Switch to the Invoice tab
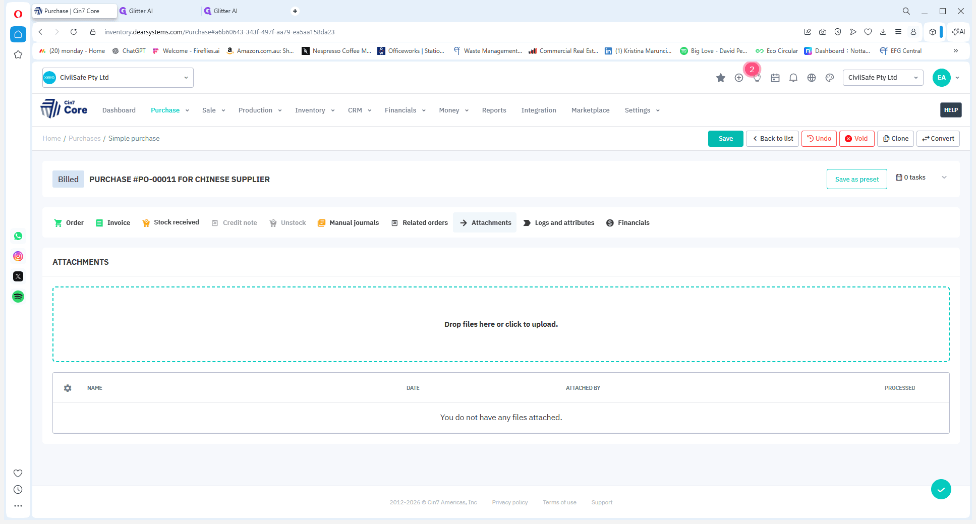This screenshot has width=976, height=524. click(x=113, y=223)
